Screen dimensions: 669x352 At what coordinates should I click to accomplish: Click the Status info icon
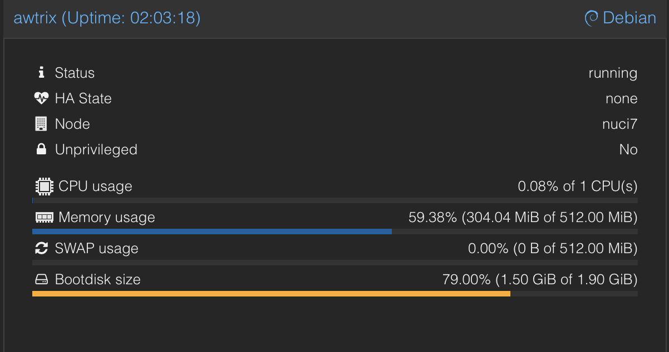coord(41,73)
